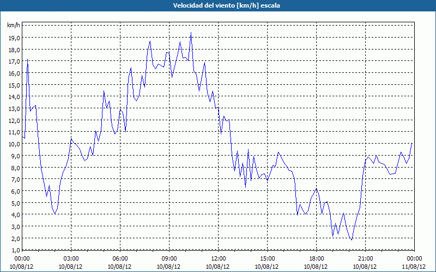The width and height of the screenshot is (436, 272).
Task: Click the 15,0 y-axis value
Action: (14, 85)
